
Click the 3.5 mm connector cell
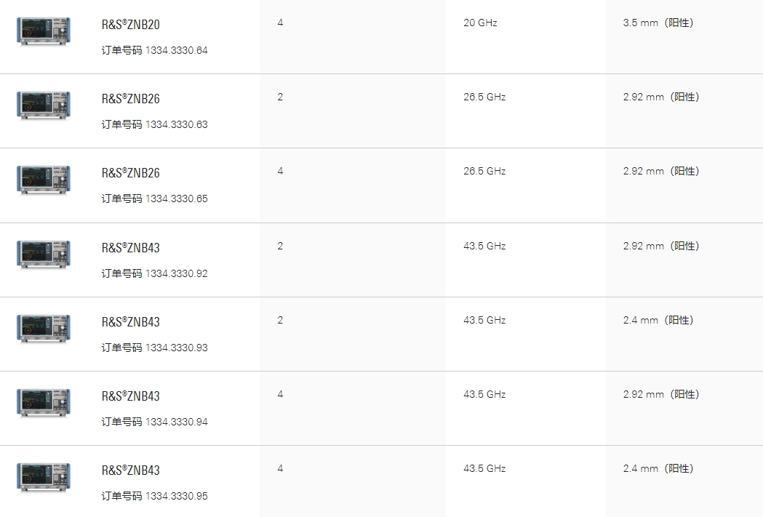(658, 23)
